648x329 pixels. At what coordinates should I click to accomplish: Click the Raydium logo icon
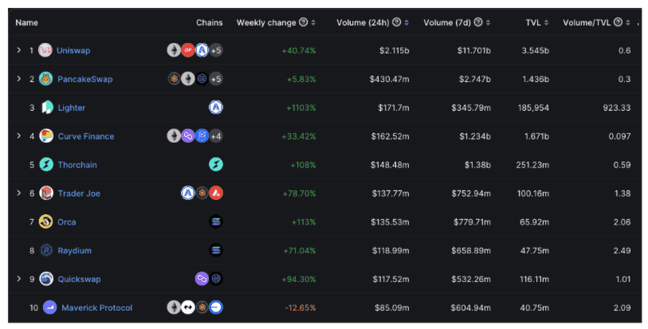47,251
